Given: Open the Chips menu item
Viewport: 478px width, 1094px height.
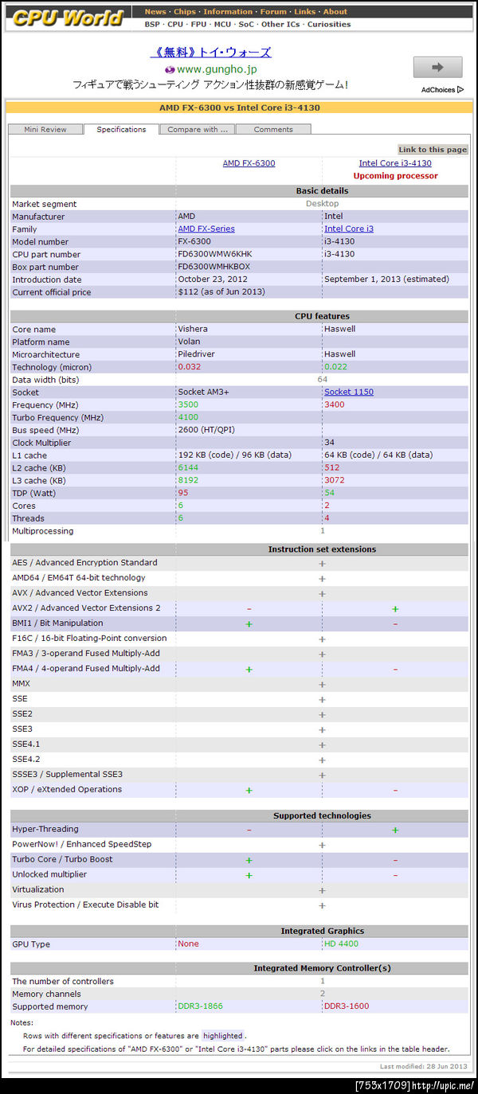Looking at the screenshot, I should coord(184,12).
